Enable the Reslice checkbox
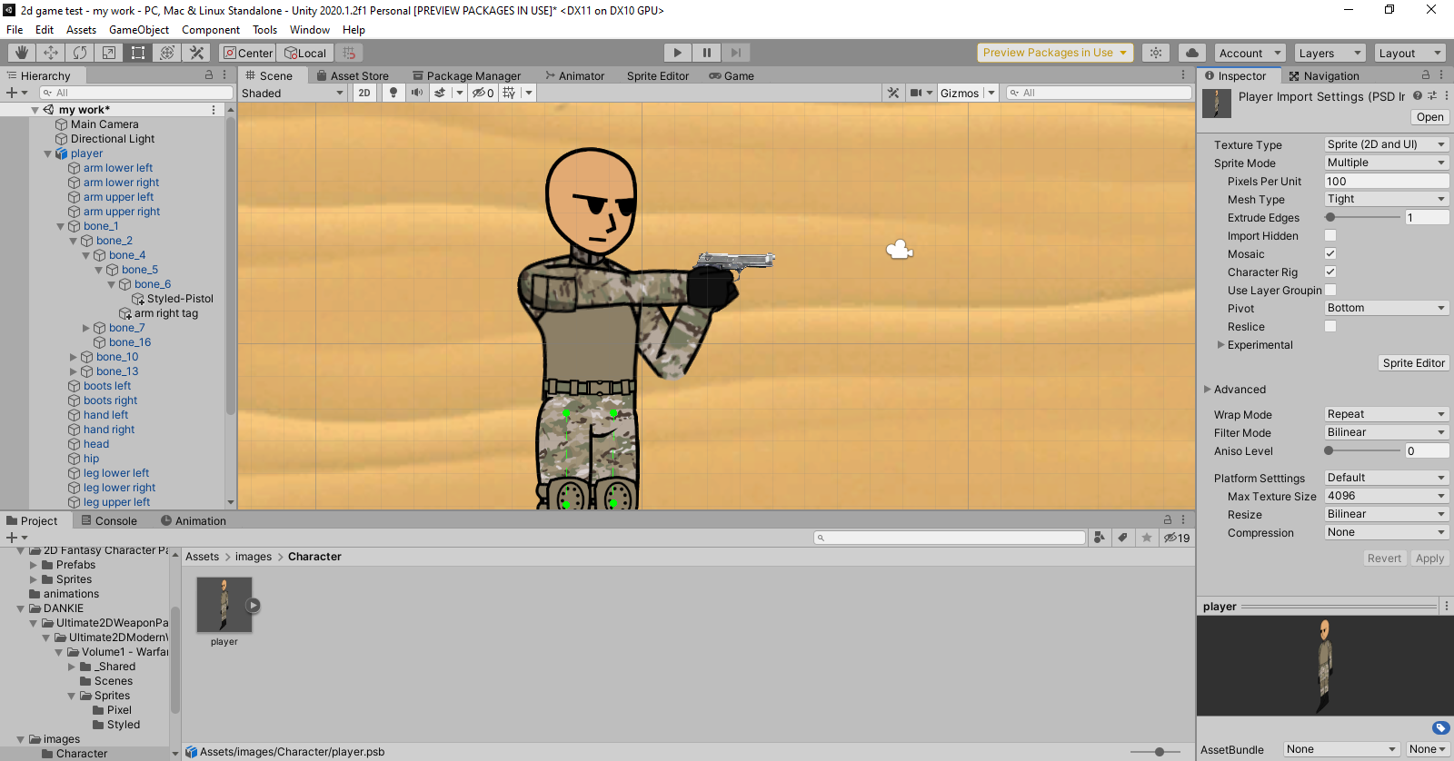This screenshot has width=1454, height=761. [x=1330, y=327]
